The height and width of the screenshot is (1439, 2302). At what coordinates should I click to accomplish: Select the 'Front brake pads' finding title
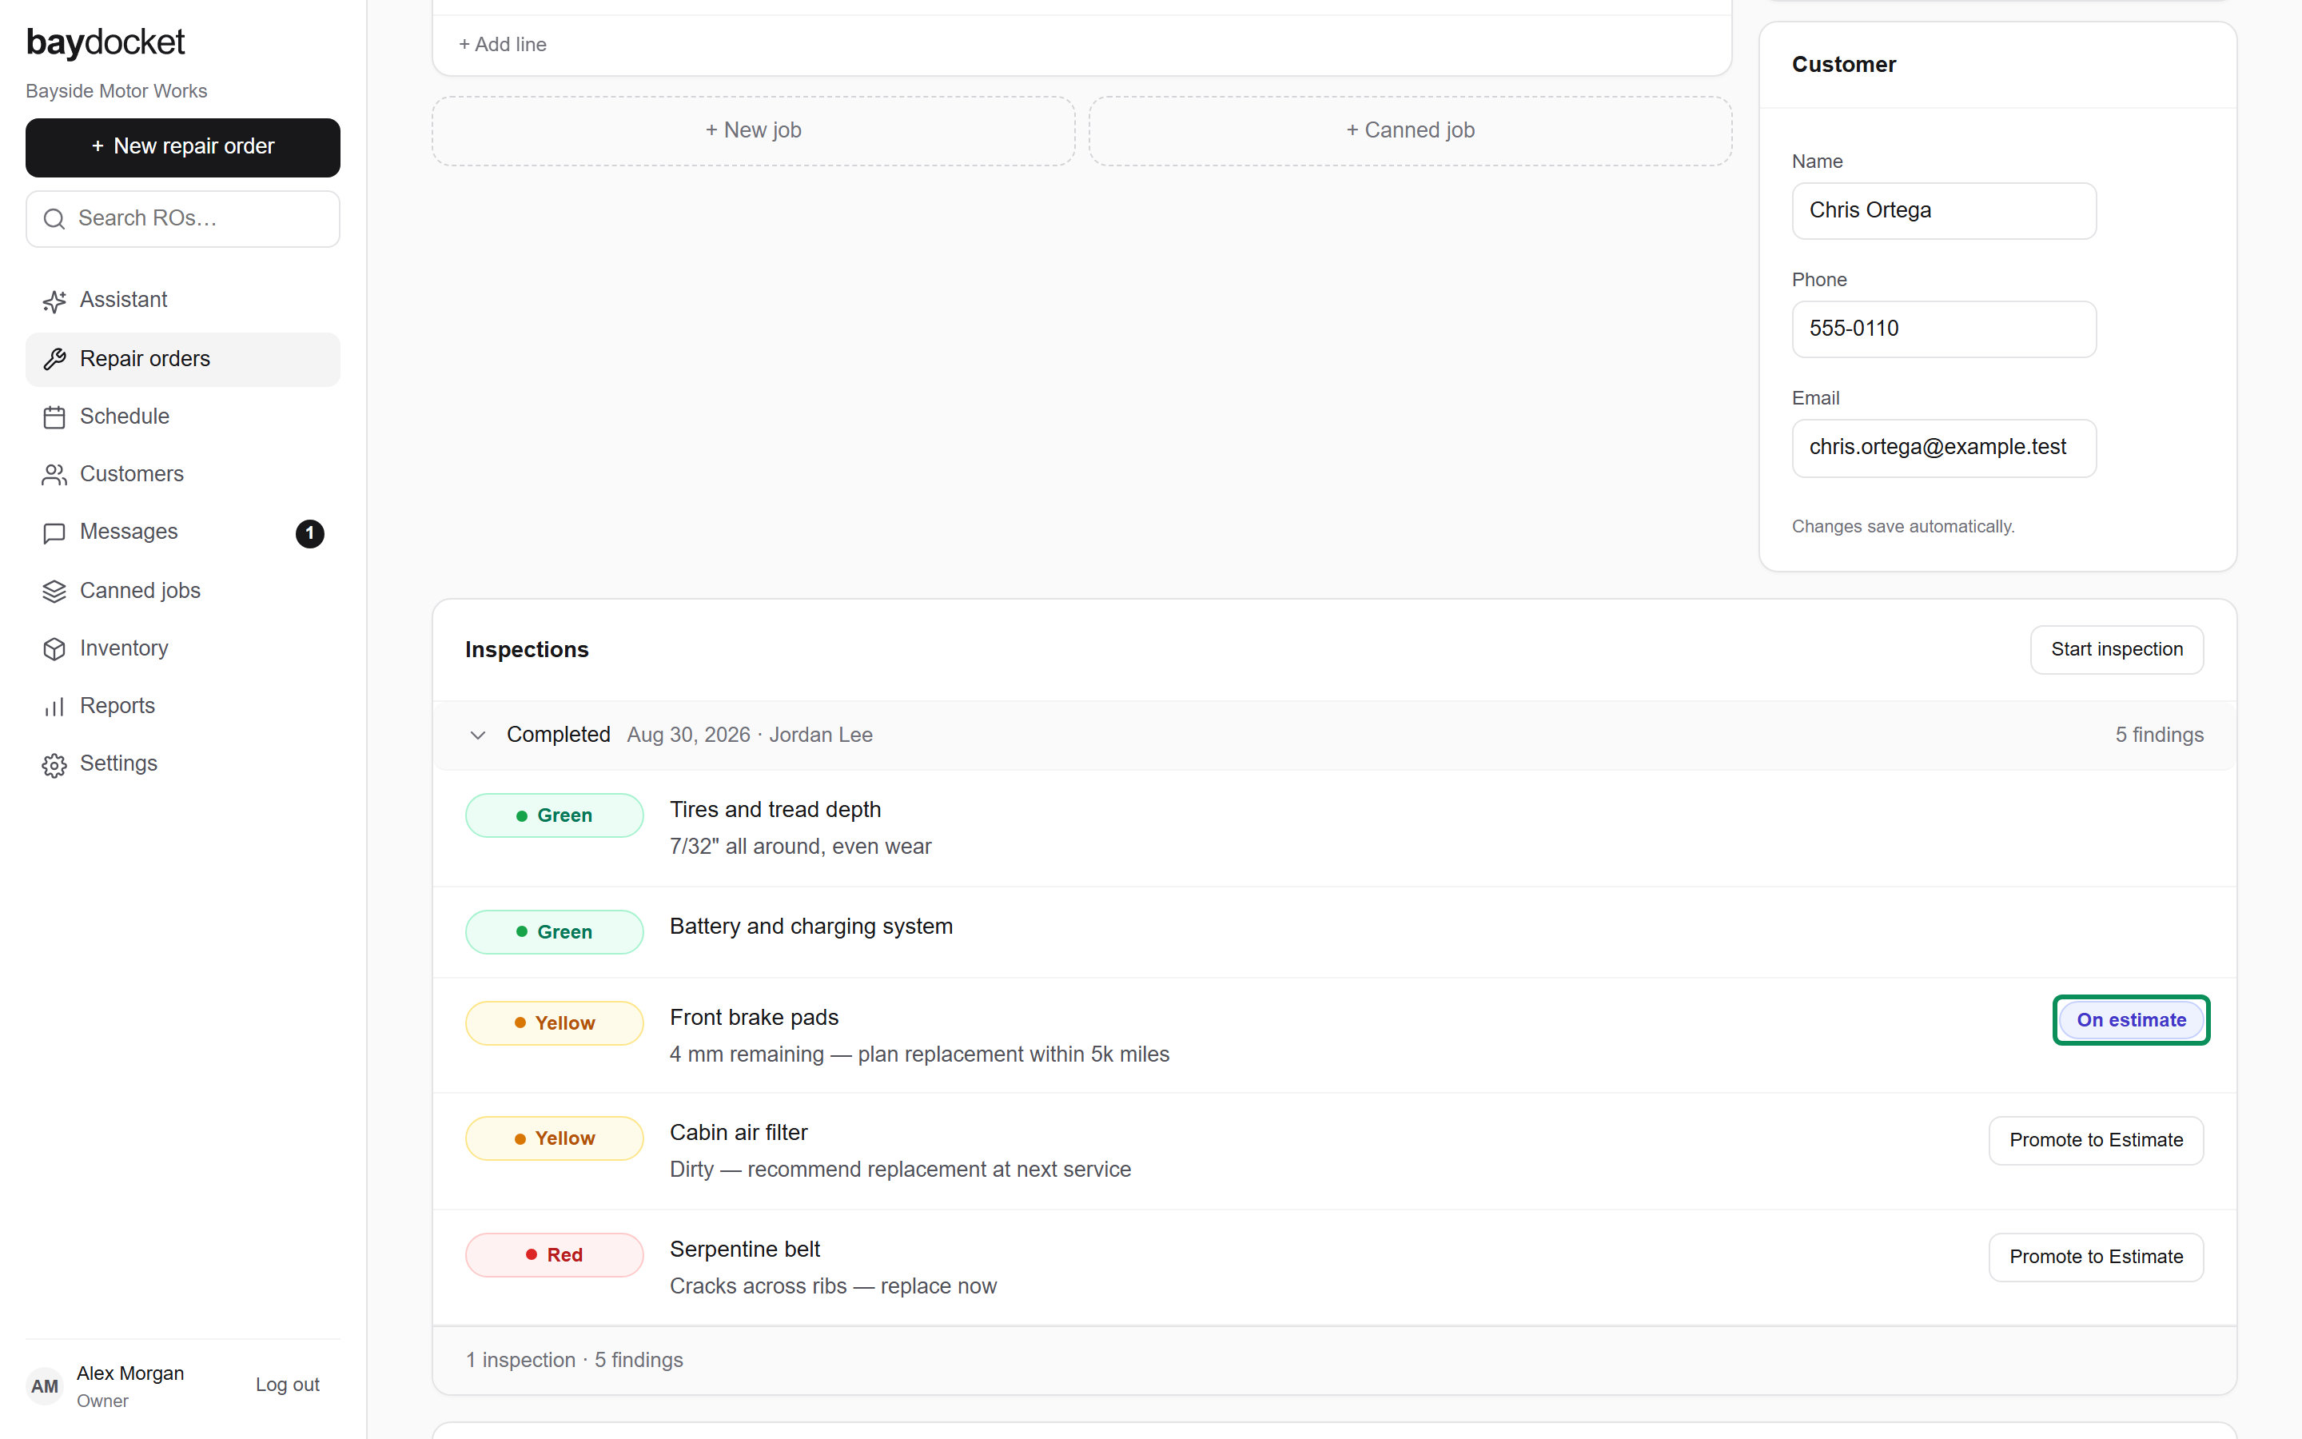[755, 1018]
